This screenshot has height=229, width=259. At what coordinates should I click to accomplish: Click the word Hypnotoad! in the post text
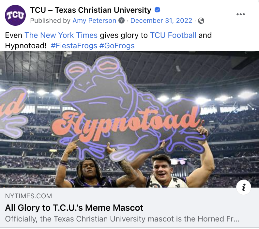pos(26,46)
